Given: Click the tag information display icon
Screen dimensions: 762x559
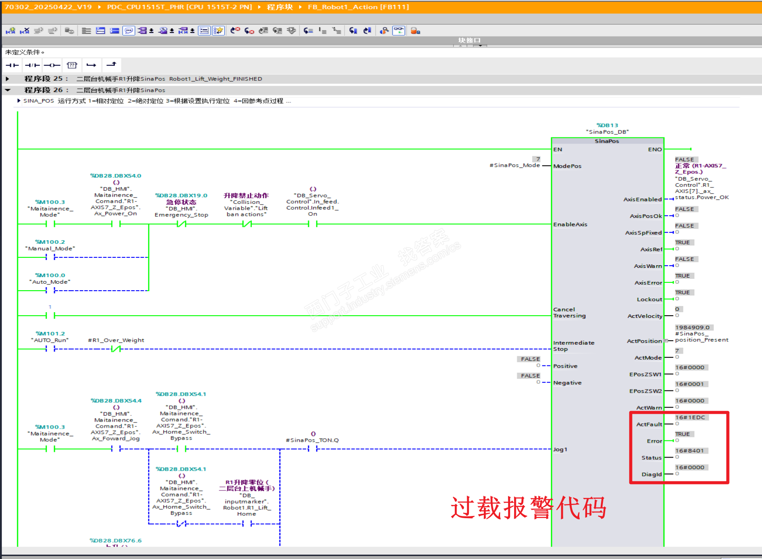Looking at the screenshot, I should point(163,31).
